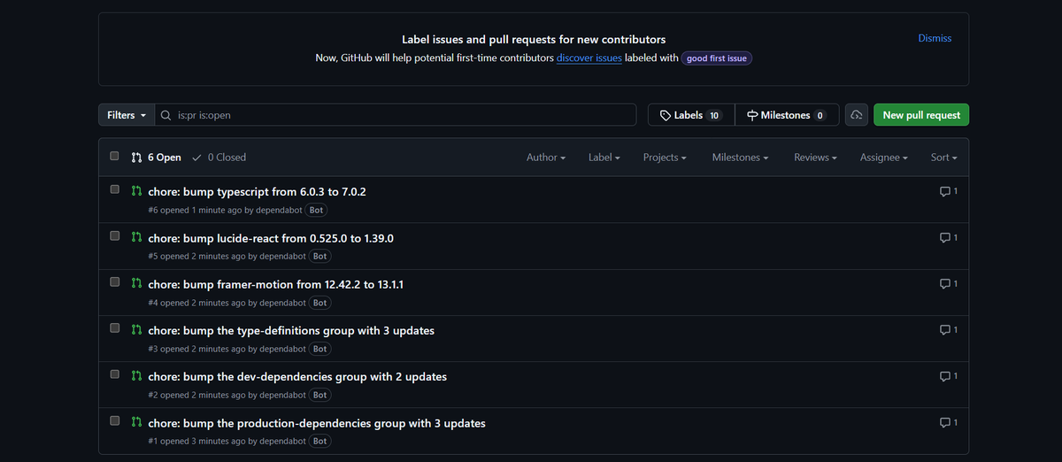1062x462 pixels.
Task: Click dependabot author on PR #2
Action: [282, 395]
